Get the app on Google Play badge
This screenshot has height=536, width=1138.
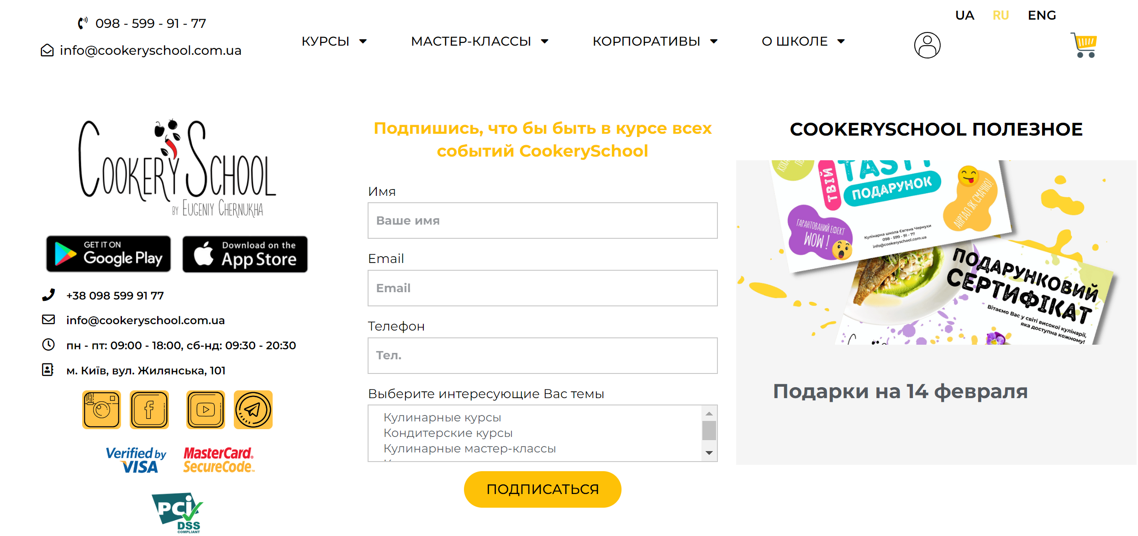coord(108,254)
